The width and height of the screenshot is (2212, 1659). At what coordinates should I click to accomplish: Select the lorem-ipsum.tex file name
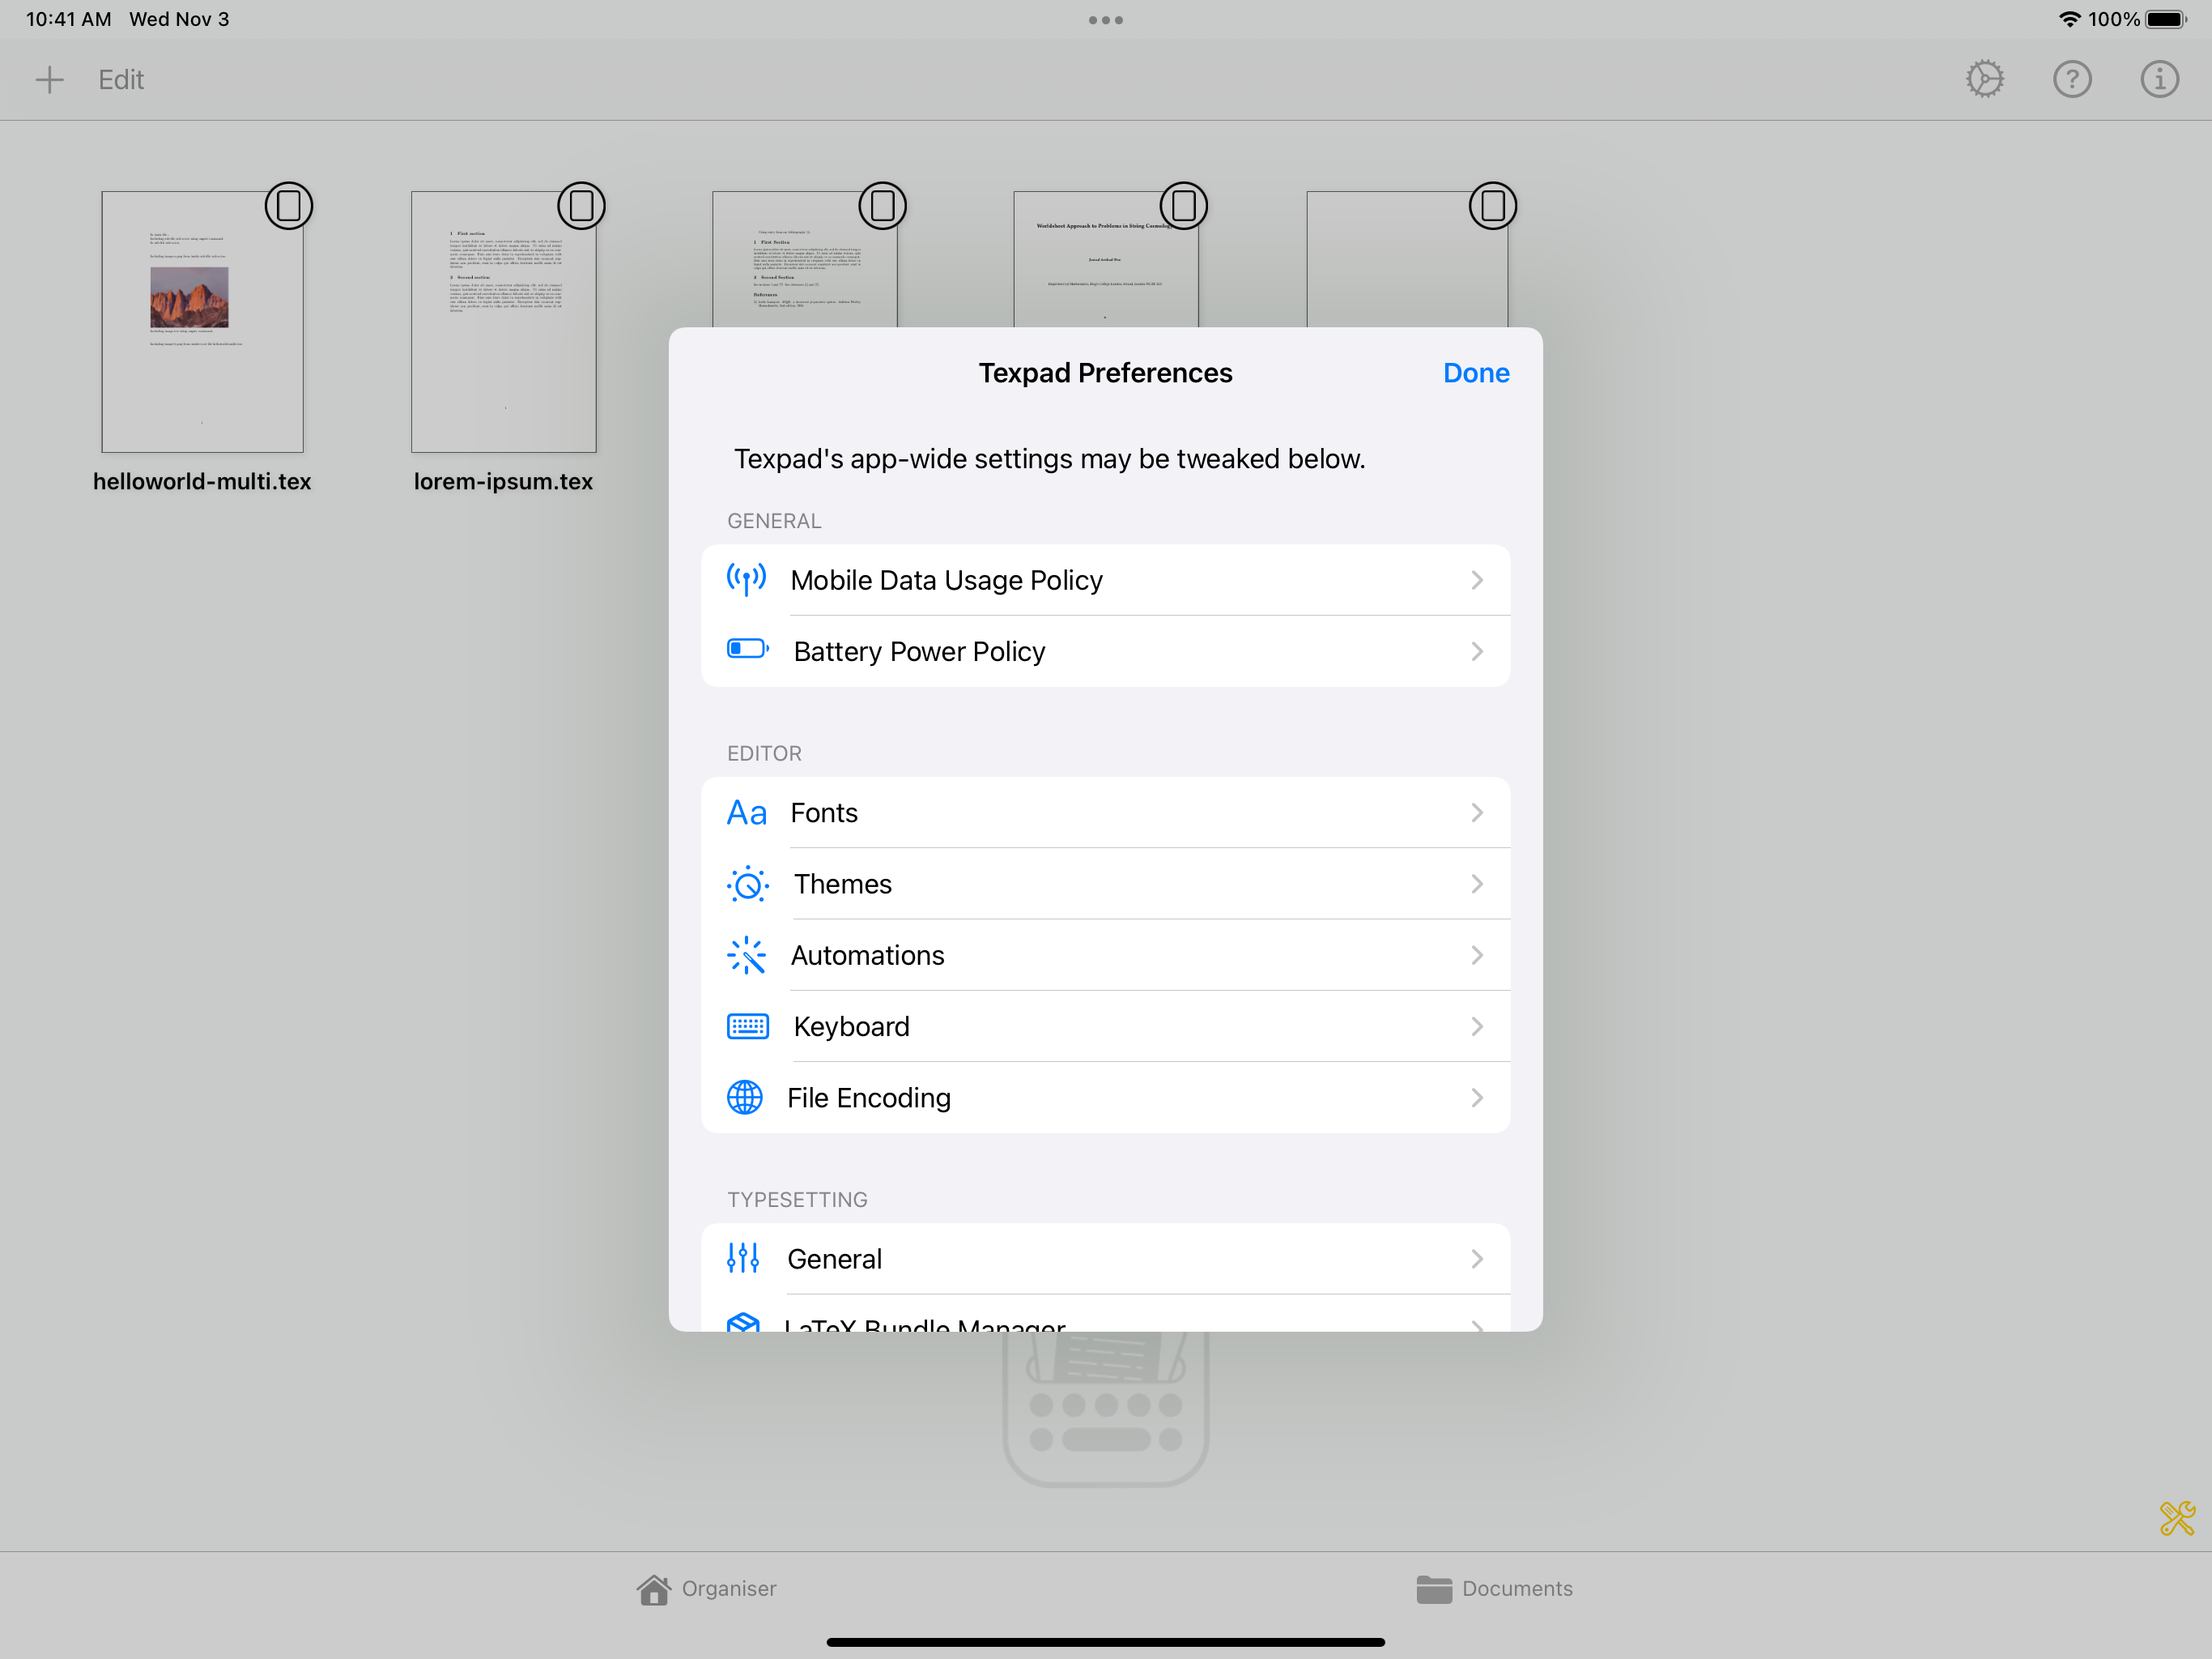click(x=503, y=481)
